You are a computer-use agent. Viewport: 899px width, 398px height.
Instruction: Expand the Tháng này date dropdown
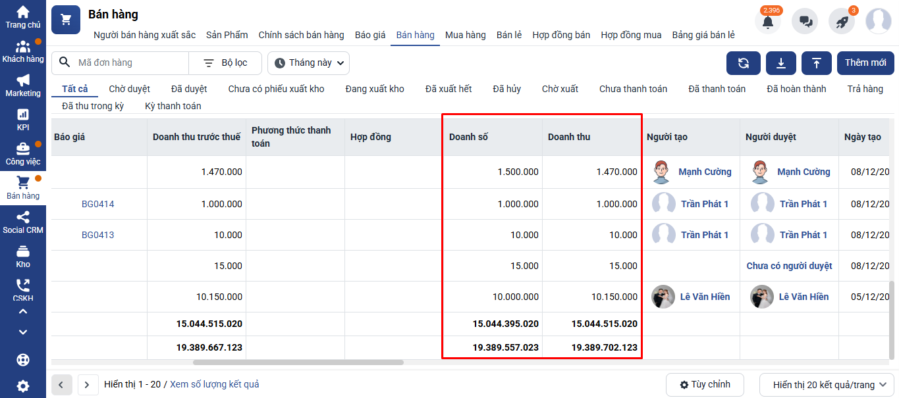(x=308, y=63)
